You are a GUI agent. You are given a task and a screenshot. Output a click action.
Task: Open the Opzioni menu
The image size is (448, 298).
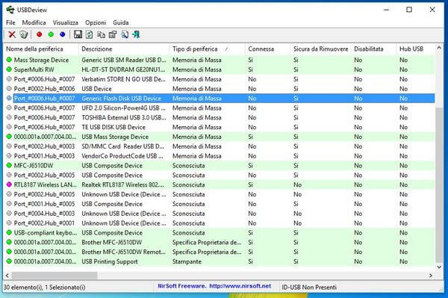(96, 22)
